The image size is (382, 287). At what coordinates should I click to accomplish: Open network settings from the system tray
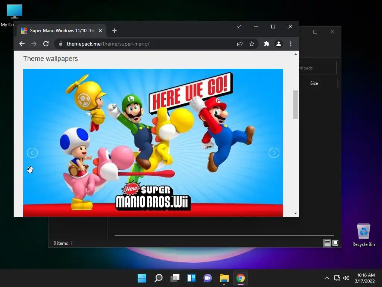tap(337, 278)
